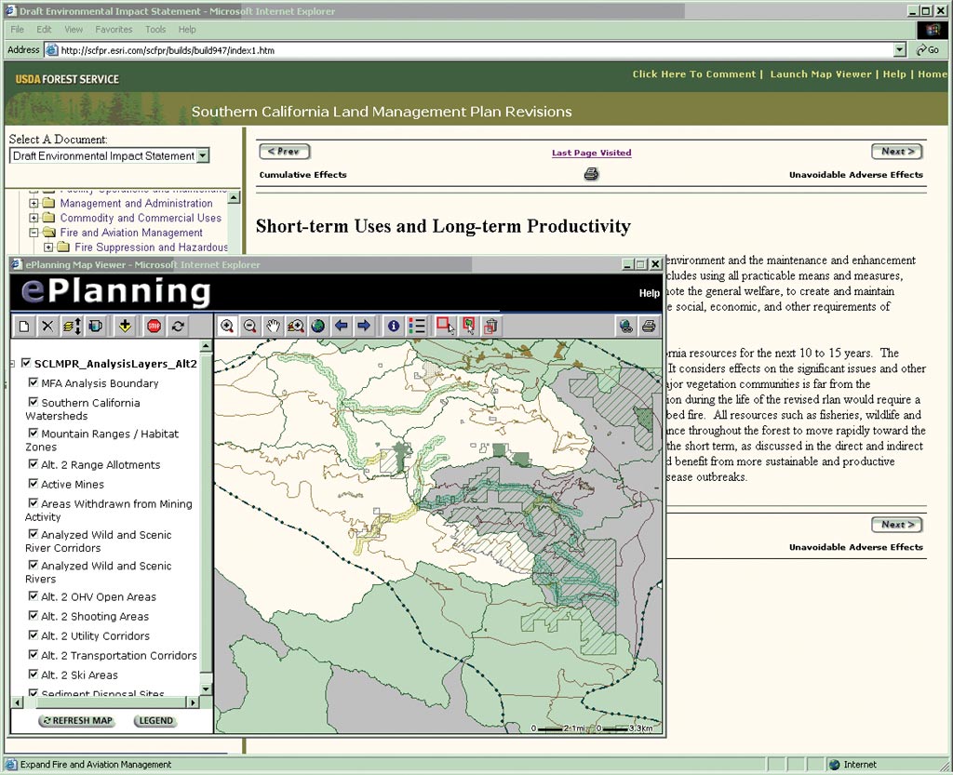Expand the Fire Suppression and Hazardous folder
953x775 pixels.
(x=48, y=247)
